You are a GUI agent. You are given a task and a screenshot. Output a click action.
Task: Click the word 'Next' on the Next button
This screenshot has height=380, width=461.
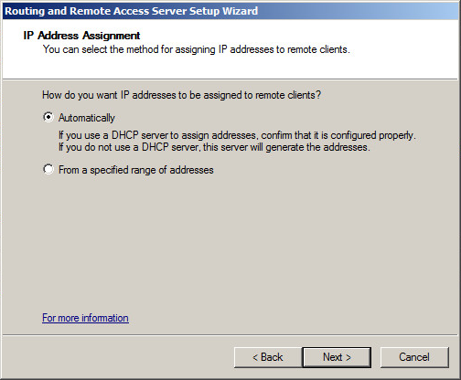click(333, 357)
